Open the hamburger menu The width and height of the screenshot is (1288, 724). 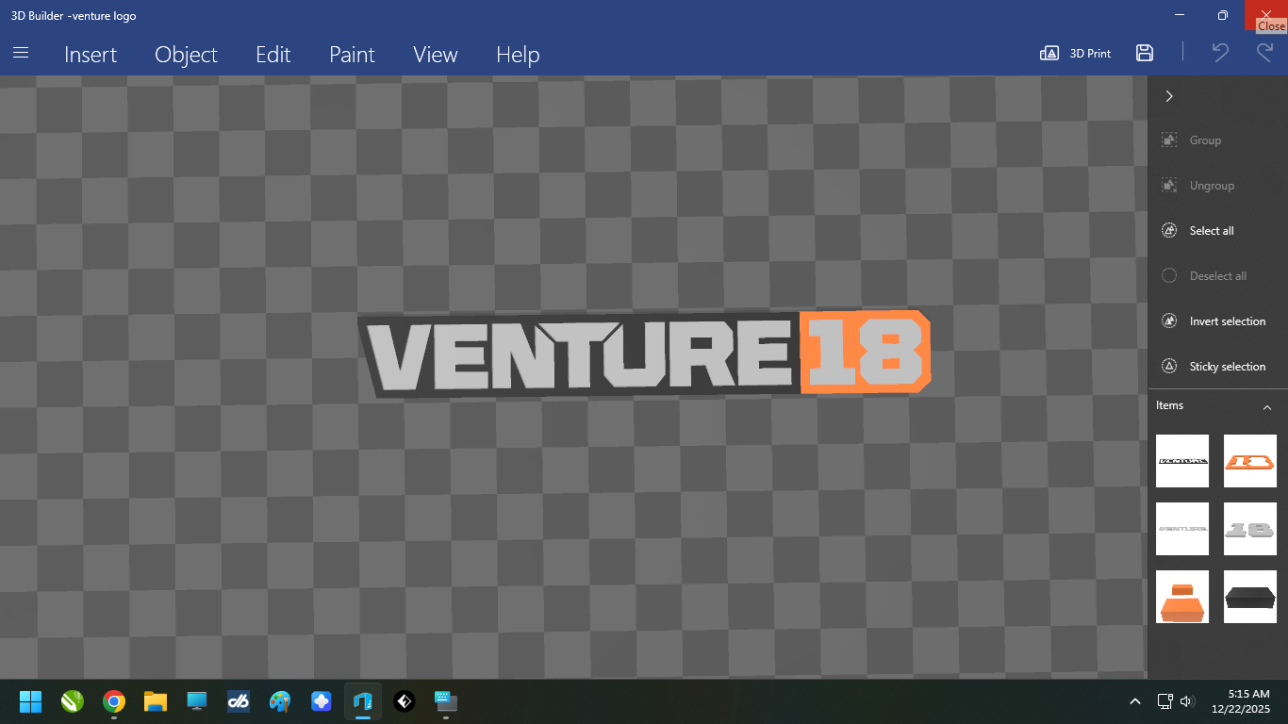pyautogui.click(x=21, y=54)
